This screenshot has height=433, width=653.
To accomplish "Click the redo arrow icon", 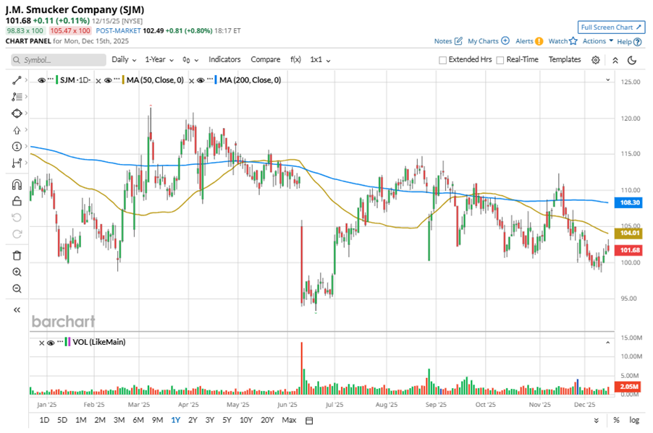I will [x=17, y=234].
